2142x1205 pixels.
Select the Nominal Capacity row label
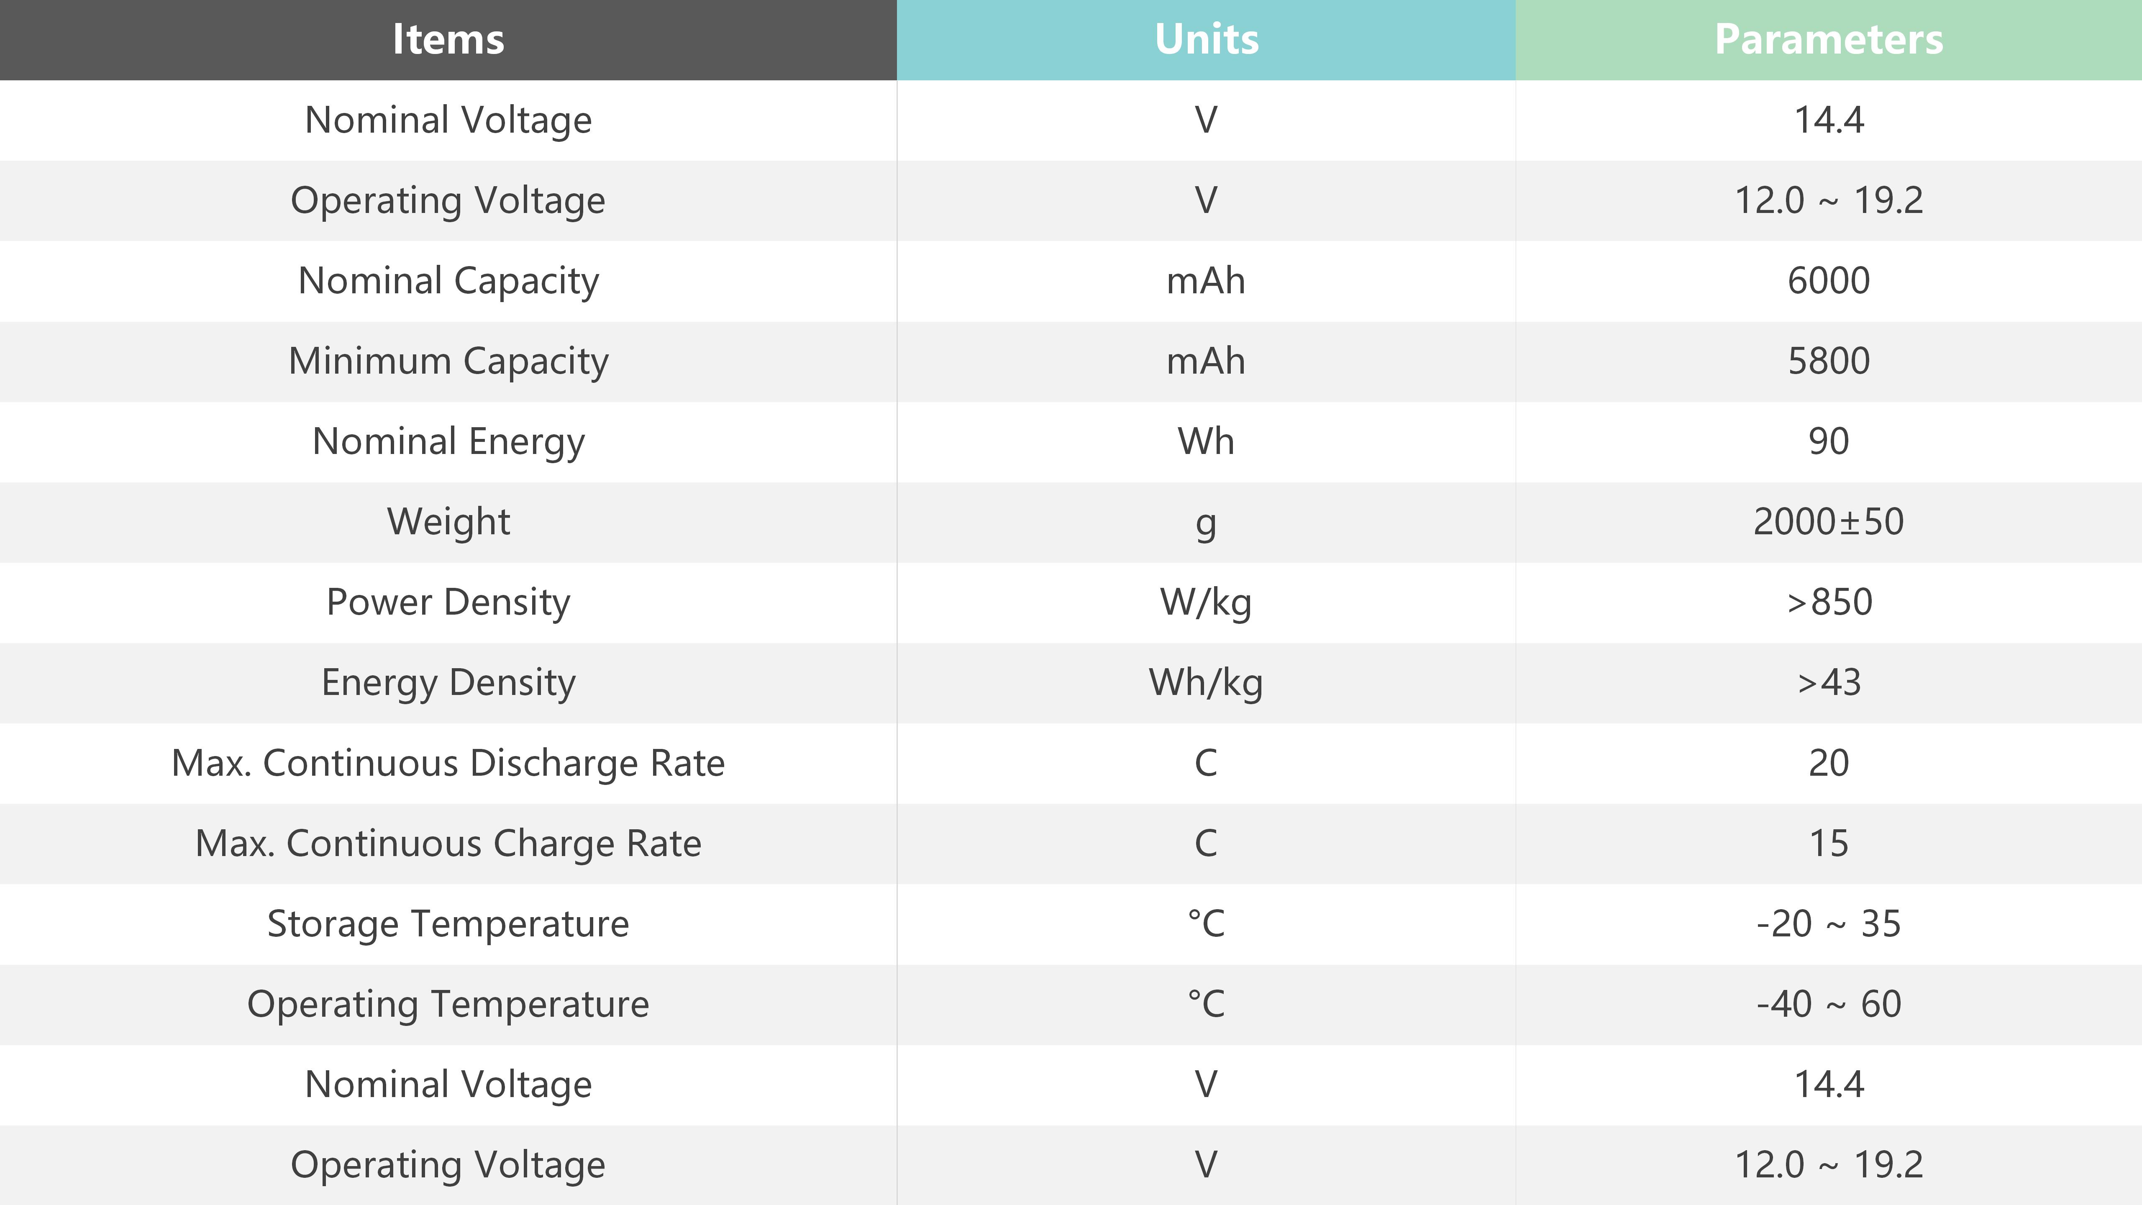[448, 281]
